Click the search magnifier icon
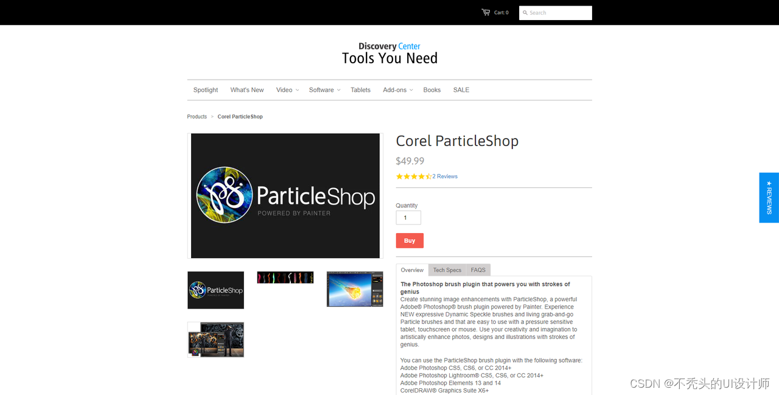The width and height of the screenshot is (779, 395). [x=525, y=13]
